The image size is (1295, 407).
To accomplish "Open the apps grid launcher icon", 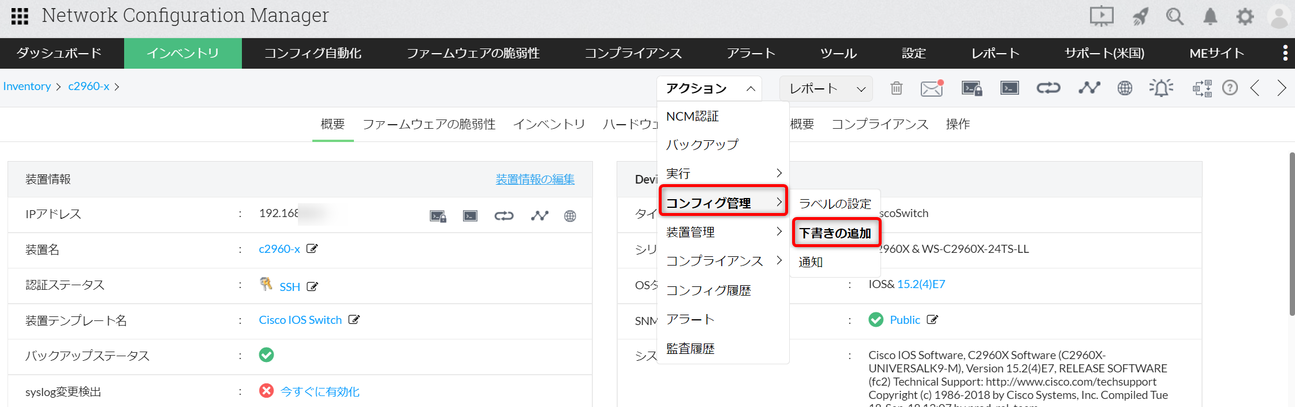I will tap(20, 16).
